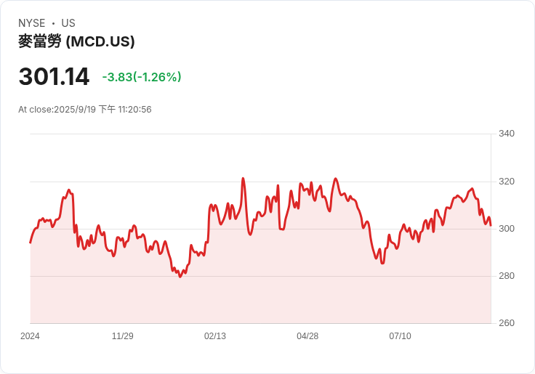Screen dimensions: 535x374
Task: Select the 320 y-axis label
Action: (x=506, y=182)
